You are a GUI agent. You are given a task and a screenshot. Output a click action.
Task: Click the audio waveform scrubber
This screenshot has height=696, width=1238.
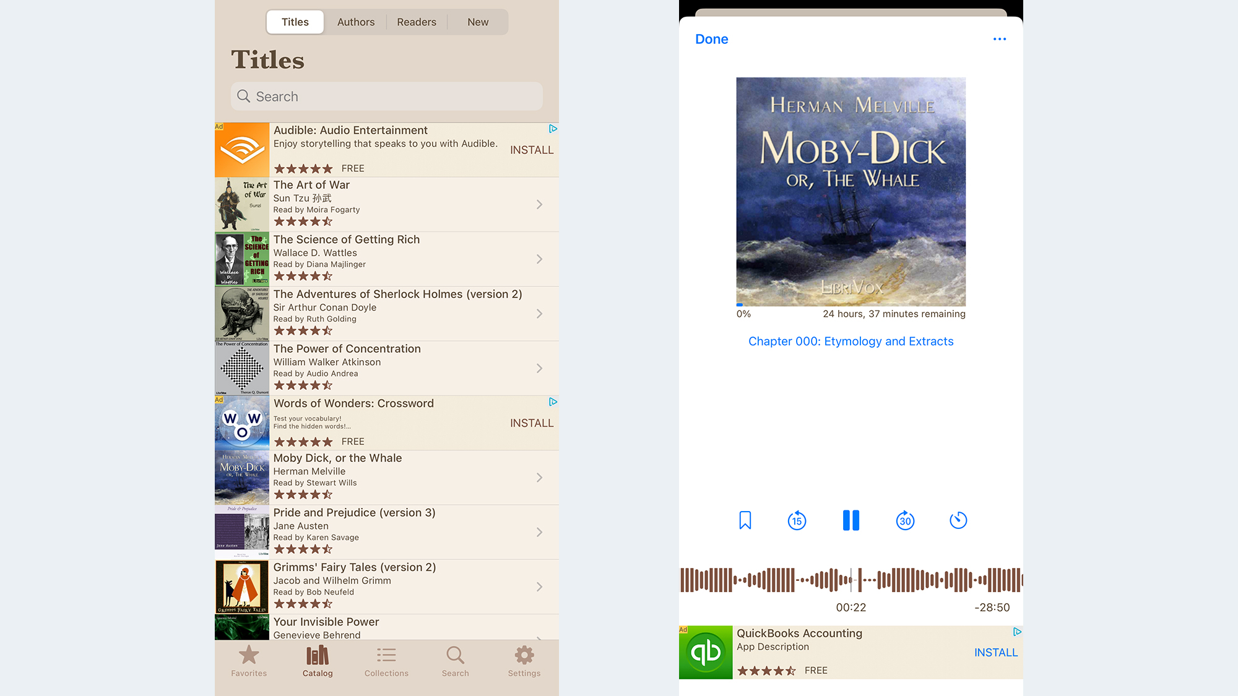pos(851,580)
